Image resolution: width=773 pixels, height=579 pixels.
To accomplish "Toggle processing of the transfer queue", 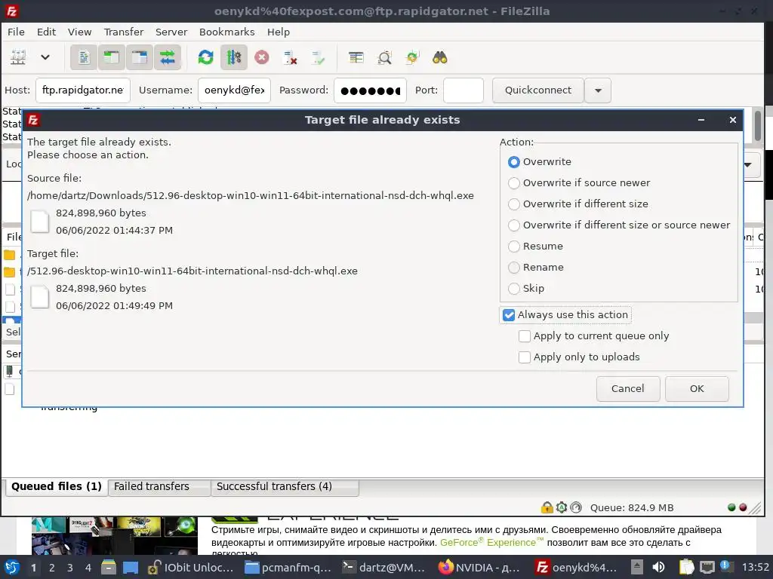I will pyautogui.click(x=234, y=57).
